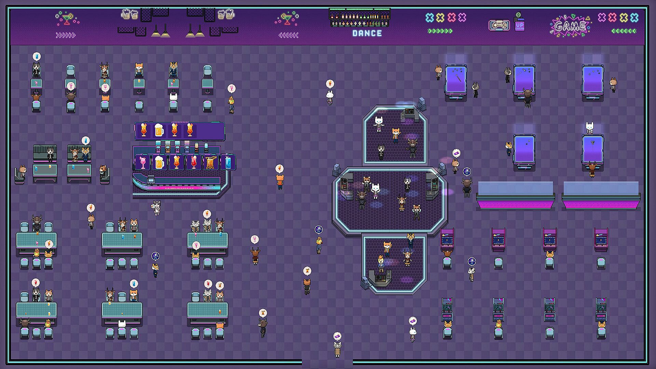Click the DANCE neon label
Viewport: 656px width, 369px height.
[367, 33]
